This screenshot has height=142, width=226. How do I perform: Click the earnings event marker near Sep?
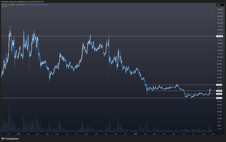coord(211,131)
